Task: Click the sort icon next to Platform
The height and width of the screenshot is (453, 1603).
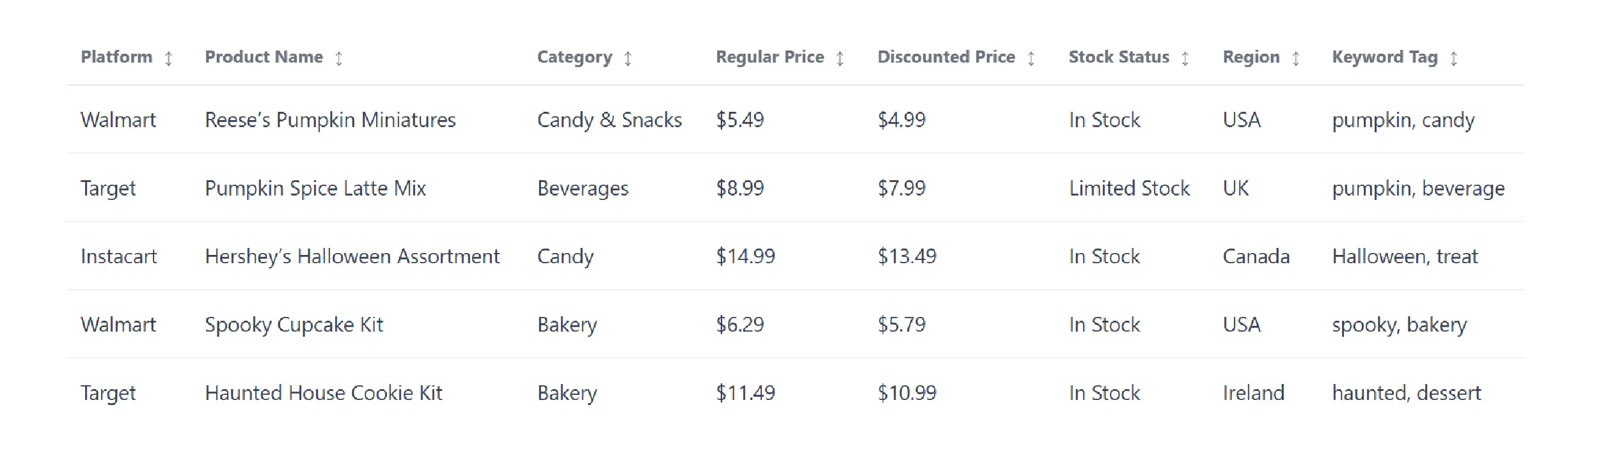Action: coord(168,59)
